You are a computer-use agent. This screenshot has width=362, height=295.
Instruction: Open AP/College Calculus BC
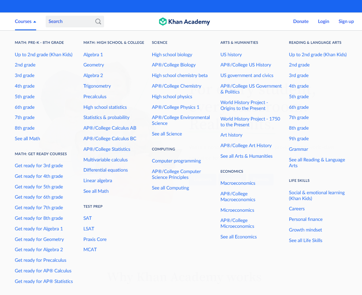tap(110, 139)
